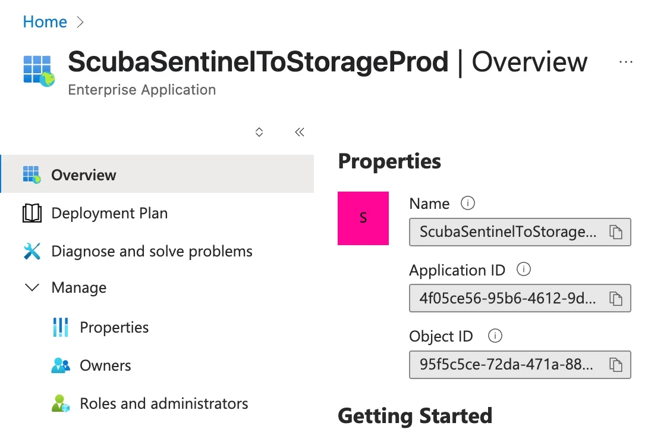
Task: Collapse the Manage section chevron
Action: tap(32, 287)
